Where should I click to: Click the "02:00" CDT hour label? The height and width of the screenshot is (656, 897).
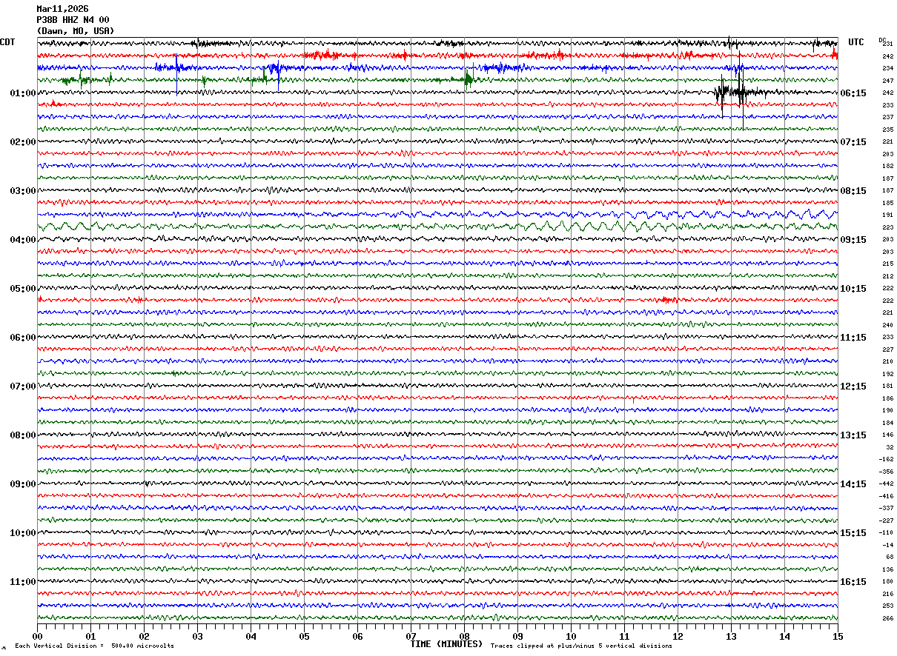click(23, 142)
